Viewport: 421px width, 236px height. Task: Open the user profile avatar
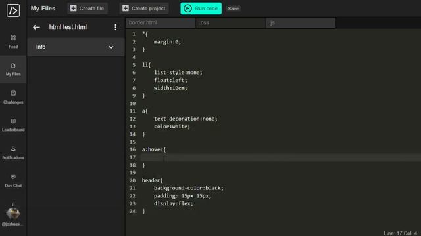pos(13,214)
